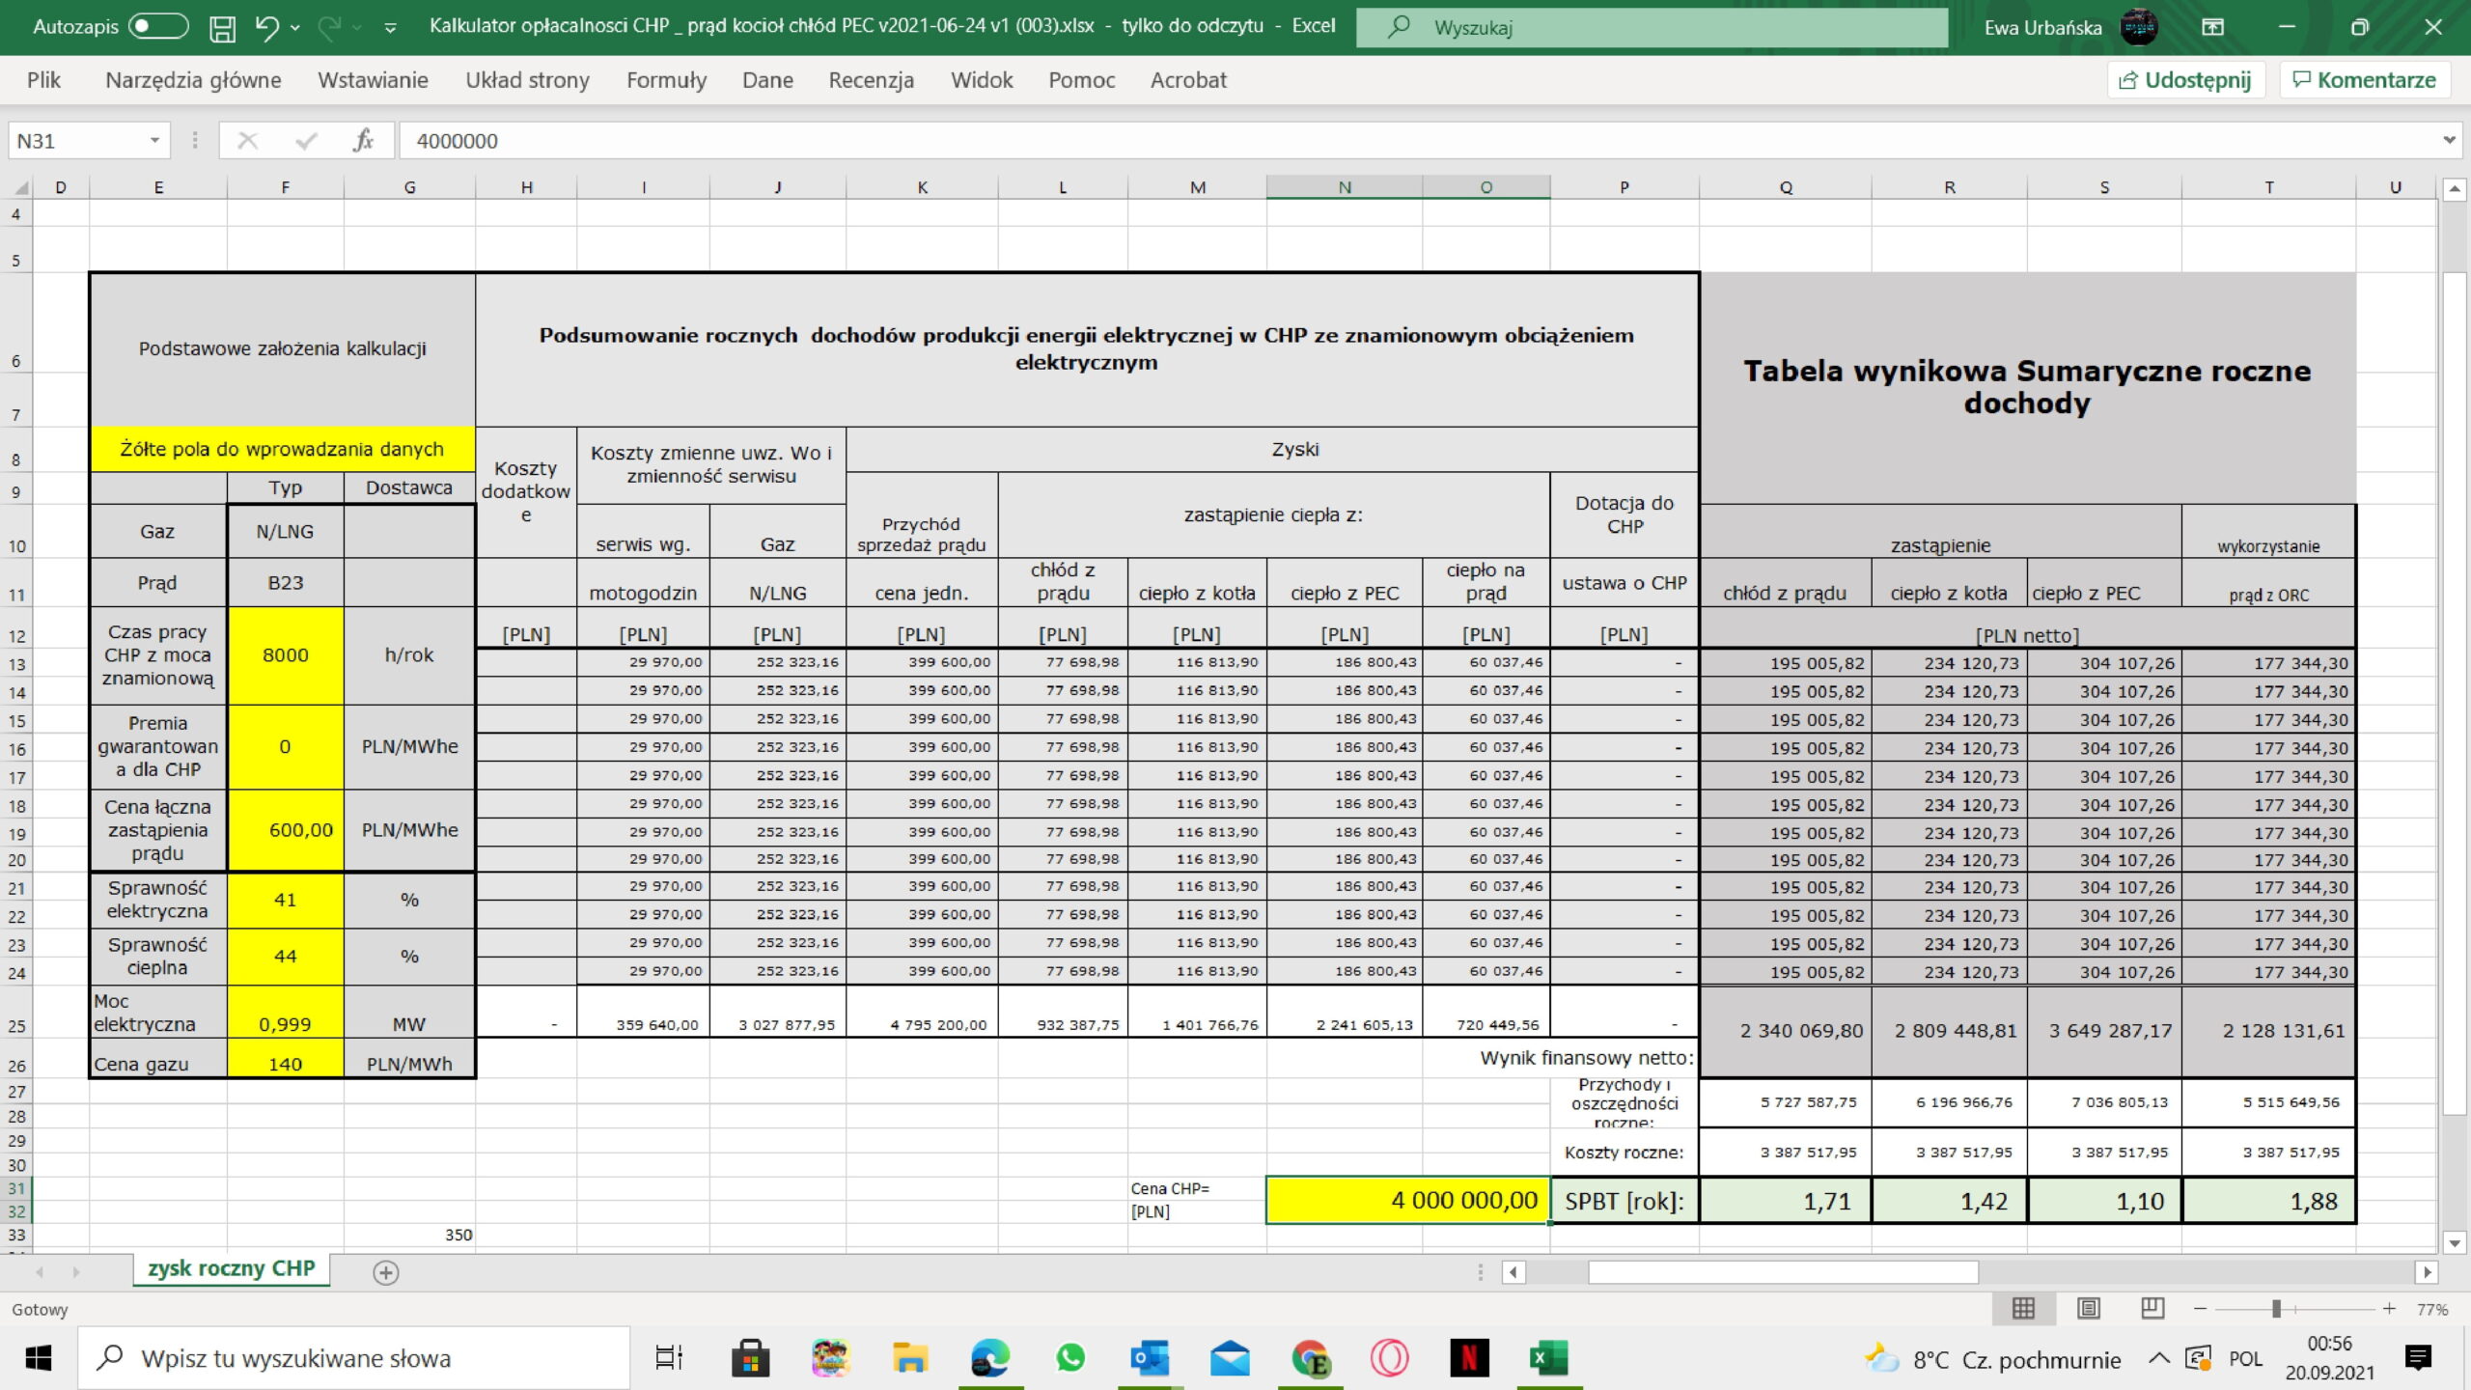Image resolution: width=2471 pixels, height=1390 pixels.
Task: Add a new sheet with plus icon
Action: pos(386,1272)
